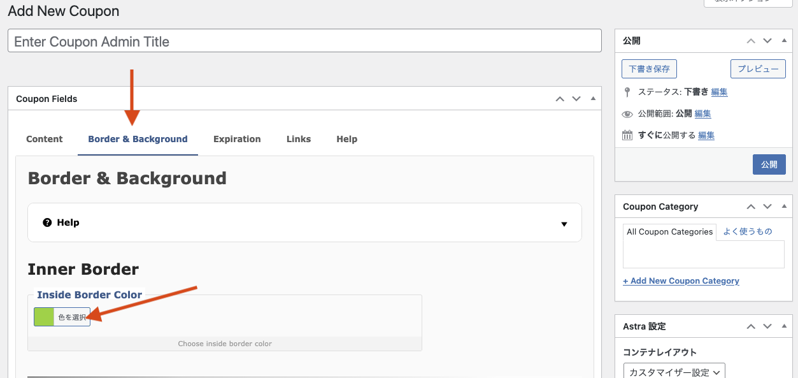Viewport: 798px width, 378px height.
Task: Open the カスタマイザー設定 container layout dropdown
Action: point(674,372)
